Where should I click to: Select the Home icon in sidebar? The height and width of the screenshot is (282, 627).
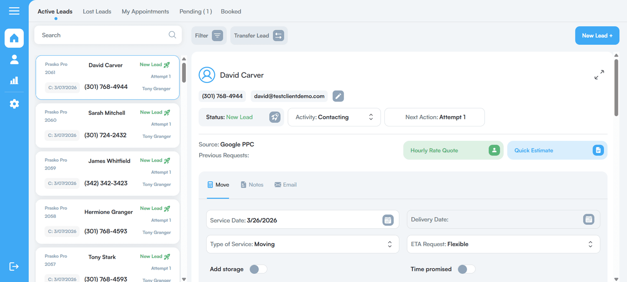[x=14, y=38]
